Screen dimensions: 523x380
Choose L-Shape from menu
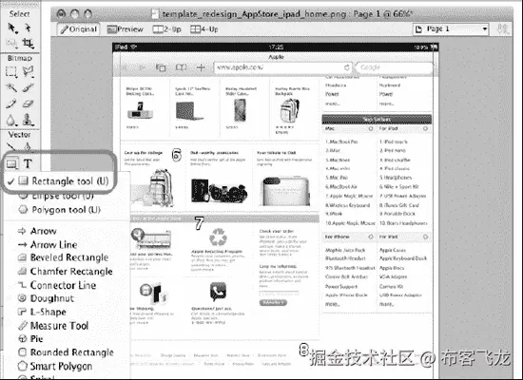[42, 312]
